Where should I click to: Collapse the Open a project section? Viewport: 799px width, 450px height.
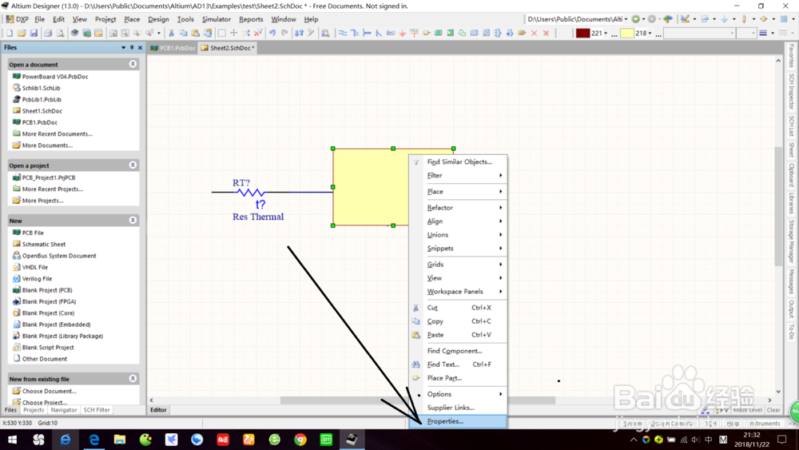pos(133,165)
